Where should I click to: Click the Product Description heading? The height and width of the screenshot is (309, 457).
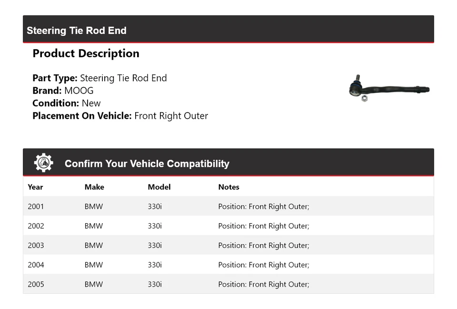pyautogui.click(x=86, y=53)
